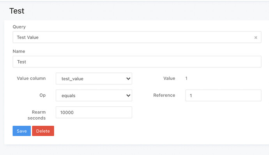The height and width of the screenshot is (155, 269).
Task: Click the Query field label
Action: [x=19, y=27]
